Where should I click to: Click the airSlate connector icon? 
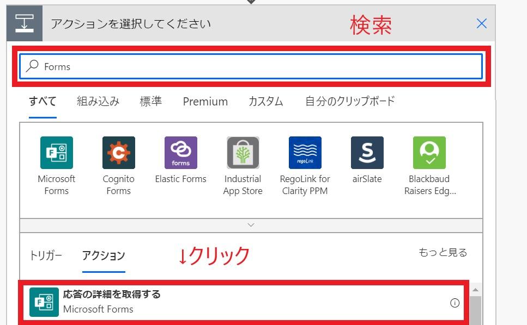pyautogui.click(x=367, y=153)
